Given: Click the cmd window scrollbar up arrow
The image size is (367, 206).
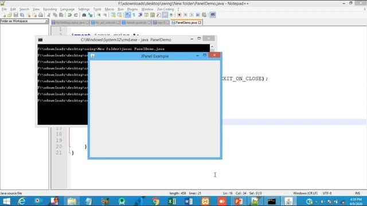Looking at the screenshot, I should click(212, 47).
